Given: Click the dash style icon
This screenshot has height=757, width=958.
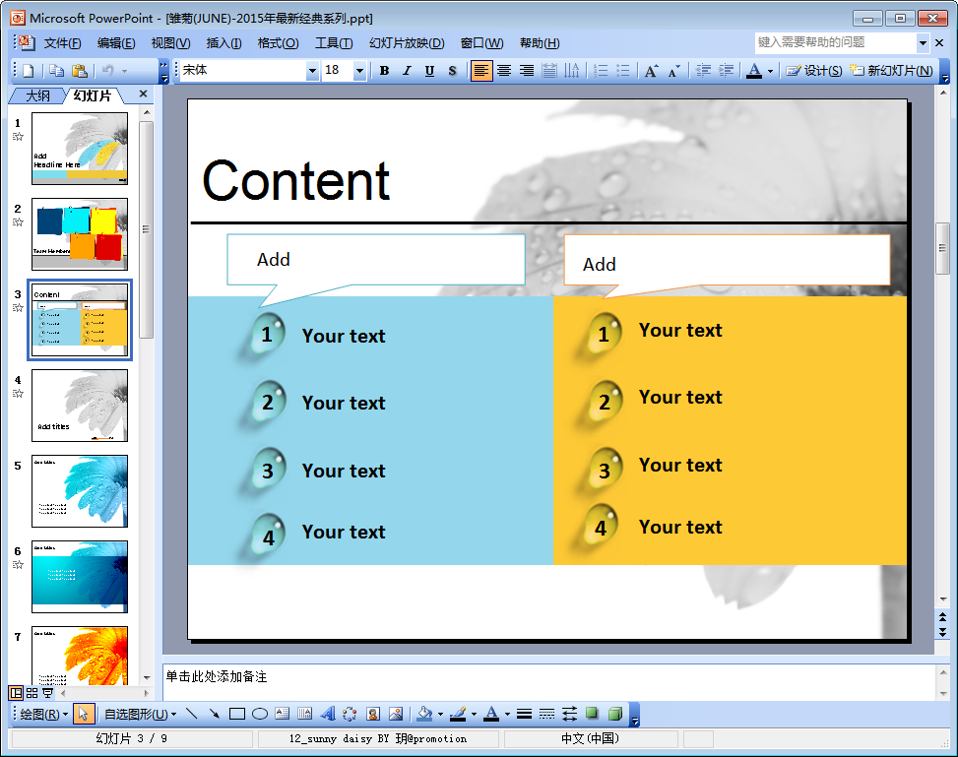Looking at the screenshot, I should (546, 714).
